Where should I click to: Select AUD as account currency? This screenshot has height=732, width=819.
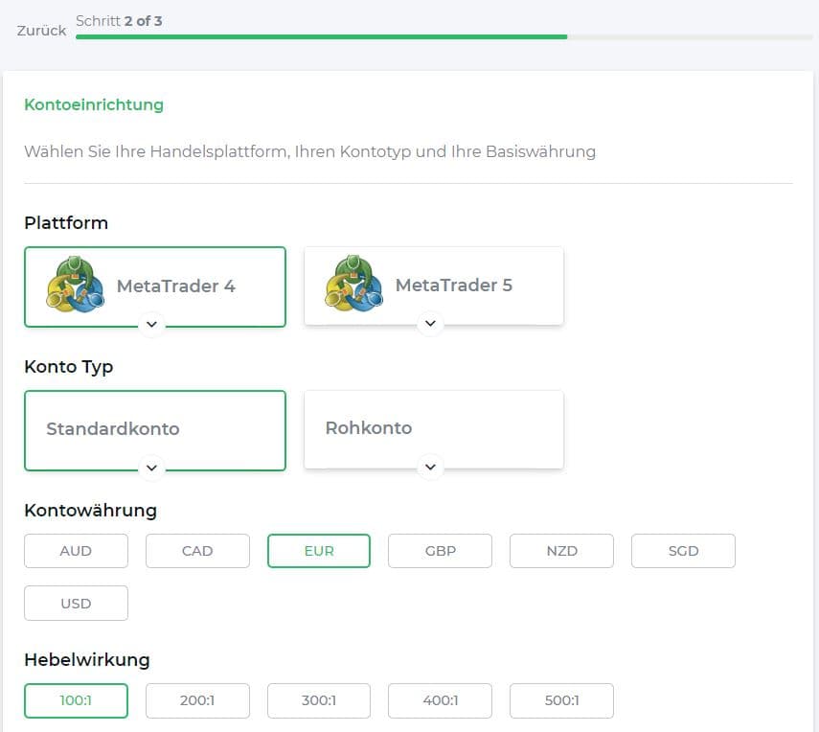pos(76,551)
